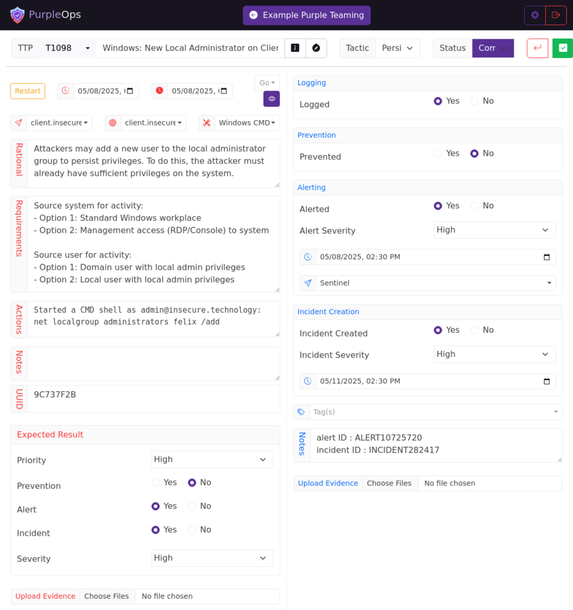Click the settings gear icon
The image size is (573, 610).
click(x=535, y=15)
